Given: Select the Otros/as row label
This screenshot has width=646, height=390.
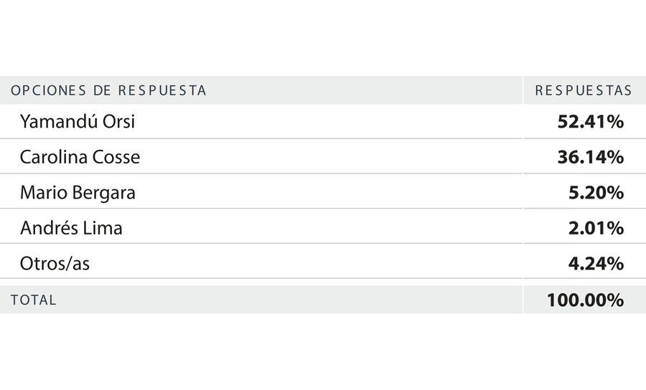Looking at the screenshot, I should pyautogui.click(x=55, y=263).
